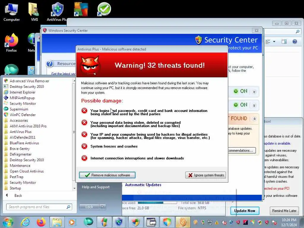Screen dimensions: 304x228
Task: Close the Windows Security Center window
Action: tap(256, 31)
